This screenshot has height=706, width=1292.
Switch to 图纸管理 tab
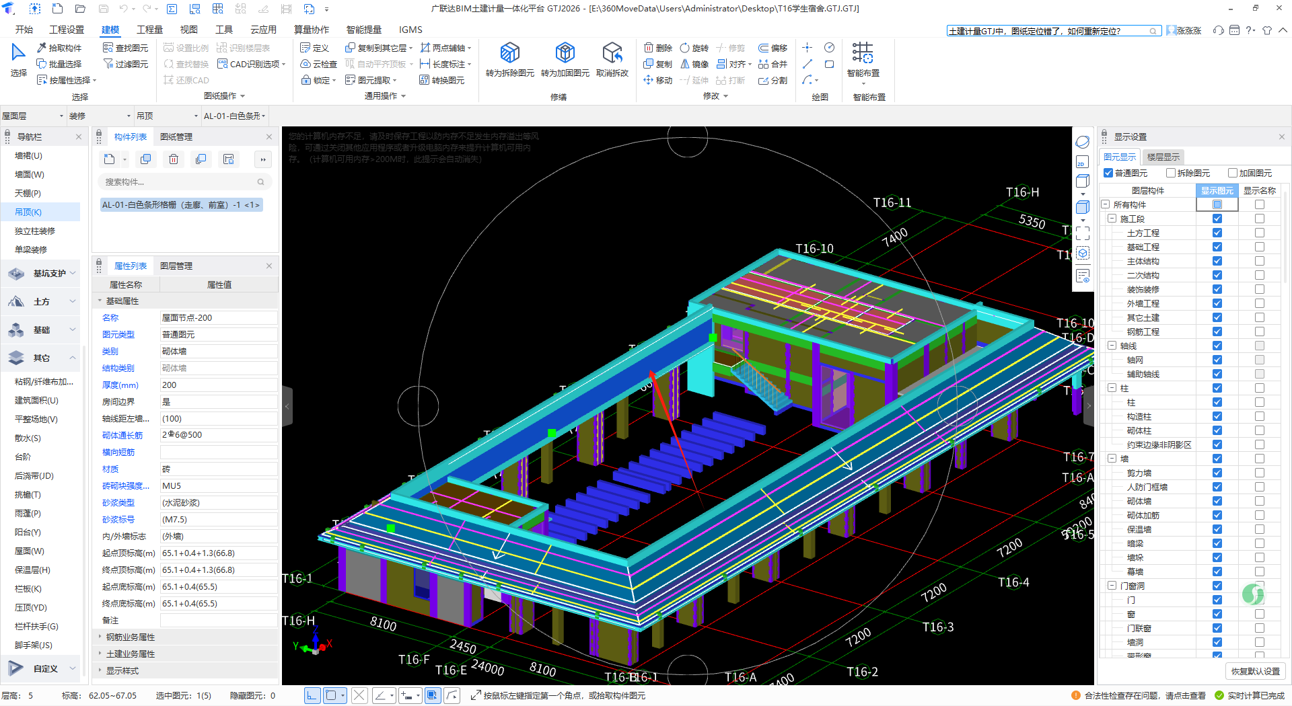[x=176, y=136]
